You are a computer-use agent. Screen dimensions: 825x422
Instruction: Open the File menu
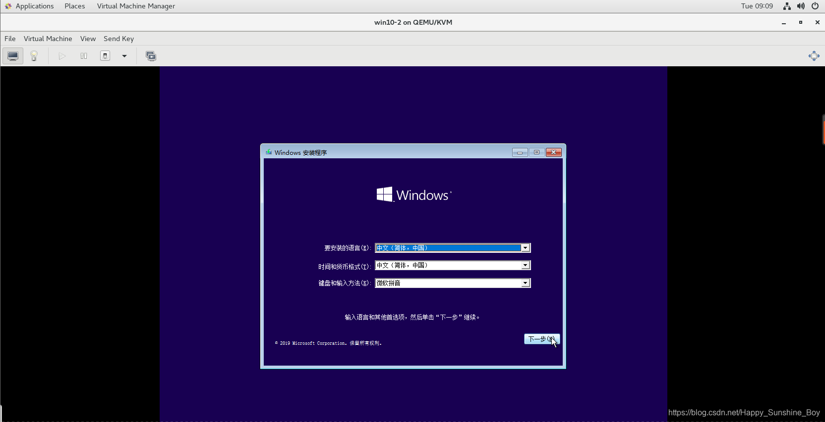point(10,39)
